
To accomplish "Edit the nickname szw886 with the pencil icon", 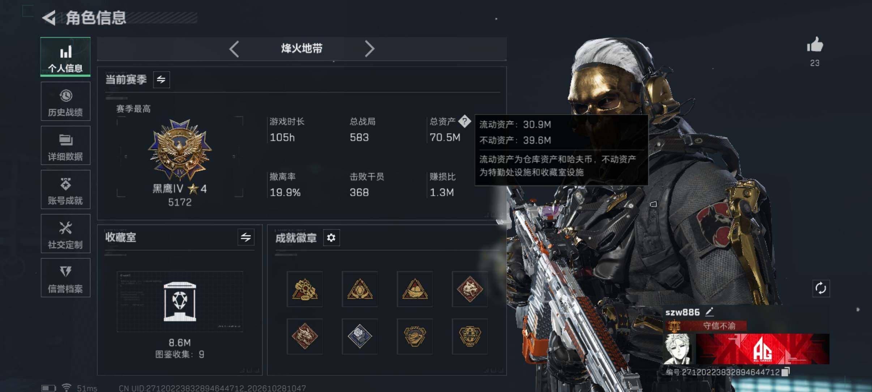I will coord(709,312).
